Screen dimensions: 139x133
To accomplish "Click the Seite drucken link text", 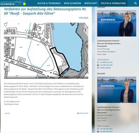I will 83,113.
